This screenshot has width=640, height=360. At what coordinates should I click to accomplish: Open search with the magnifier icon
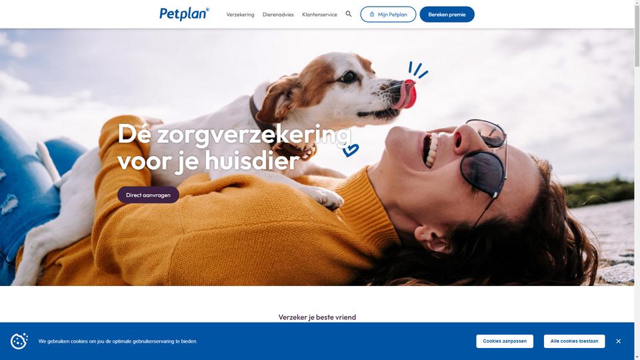(x=349, y=14)
